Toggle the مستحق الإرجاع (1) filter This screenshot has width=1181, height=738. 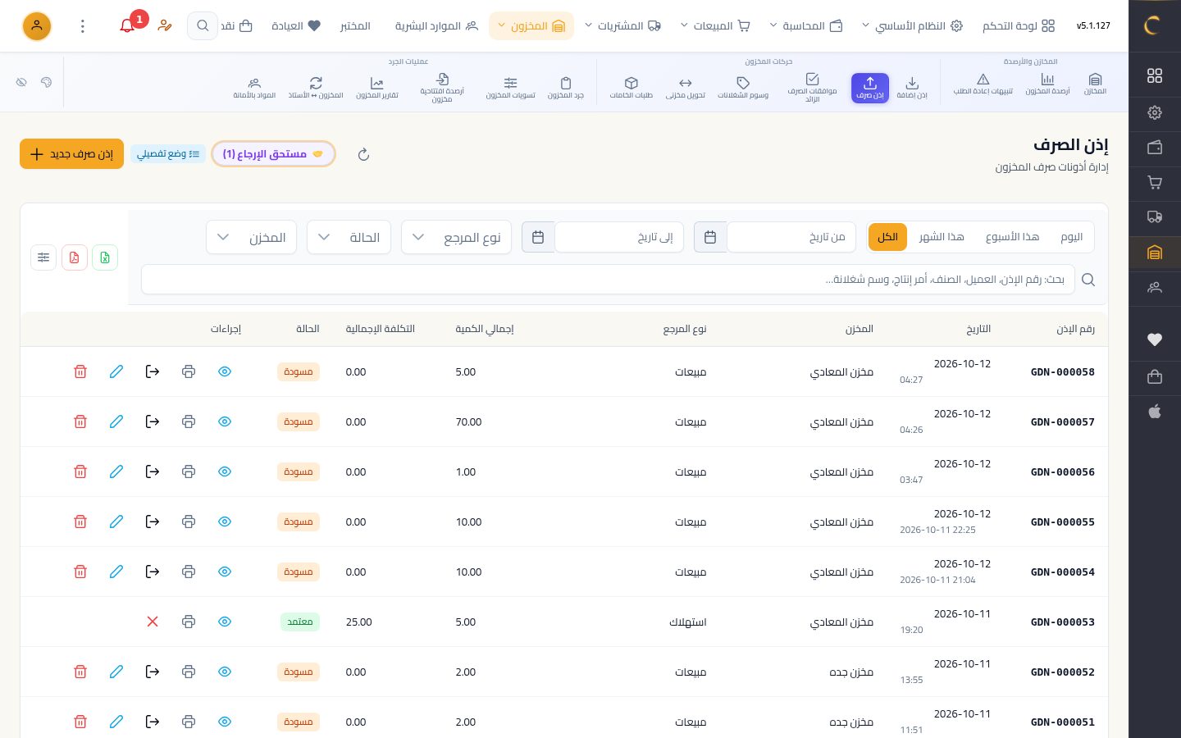pos(273,154)
